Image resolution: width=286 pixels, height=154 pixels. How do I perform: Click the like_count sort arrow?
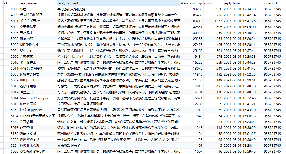pos(201,4)
